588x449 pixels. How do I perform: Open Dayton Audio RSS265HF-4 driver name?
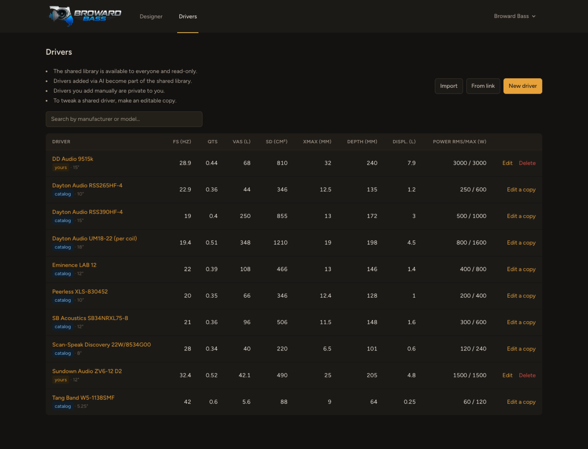pyautogui.click(x=87, y=186)
